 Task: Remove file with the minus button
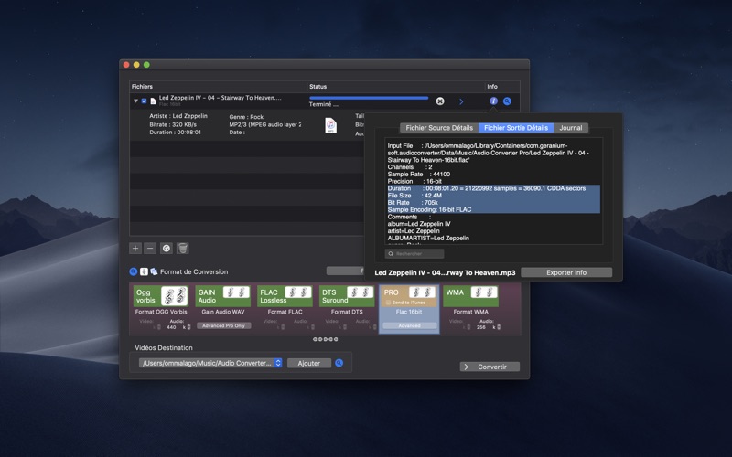pos(150,248)
